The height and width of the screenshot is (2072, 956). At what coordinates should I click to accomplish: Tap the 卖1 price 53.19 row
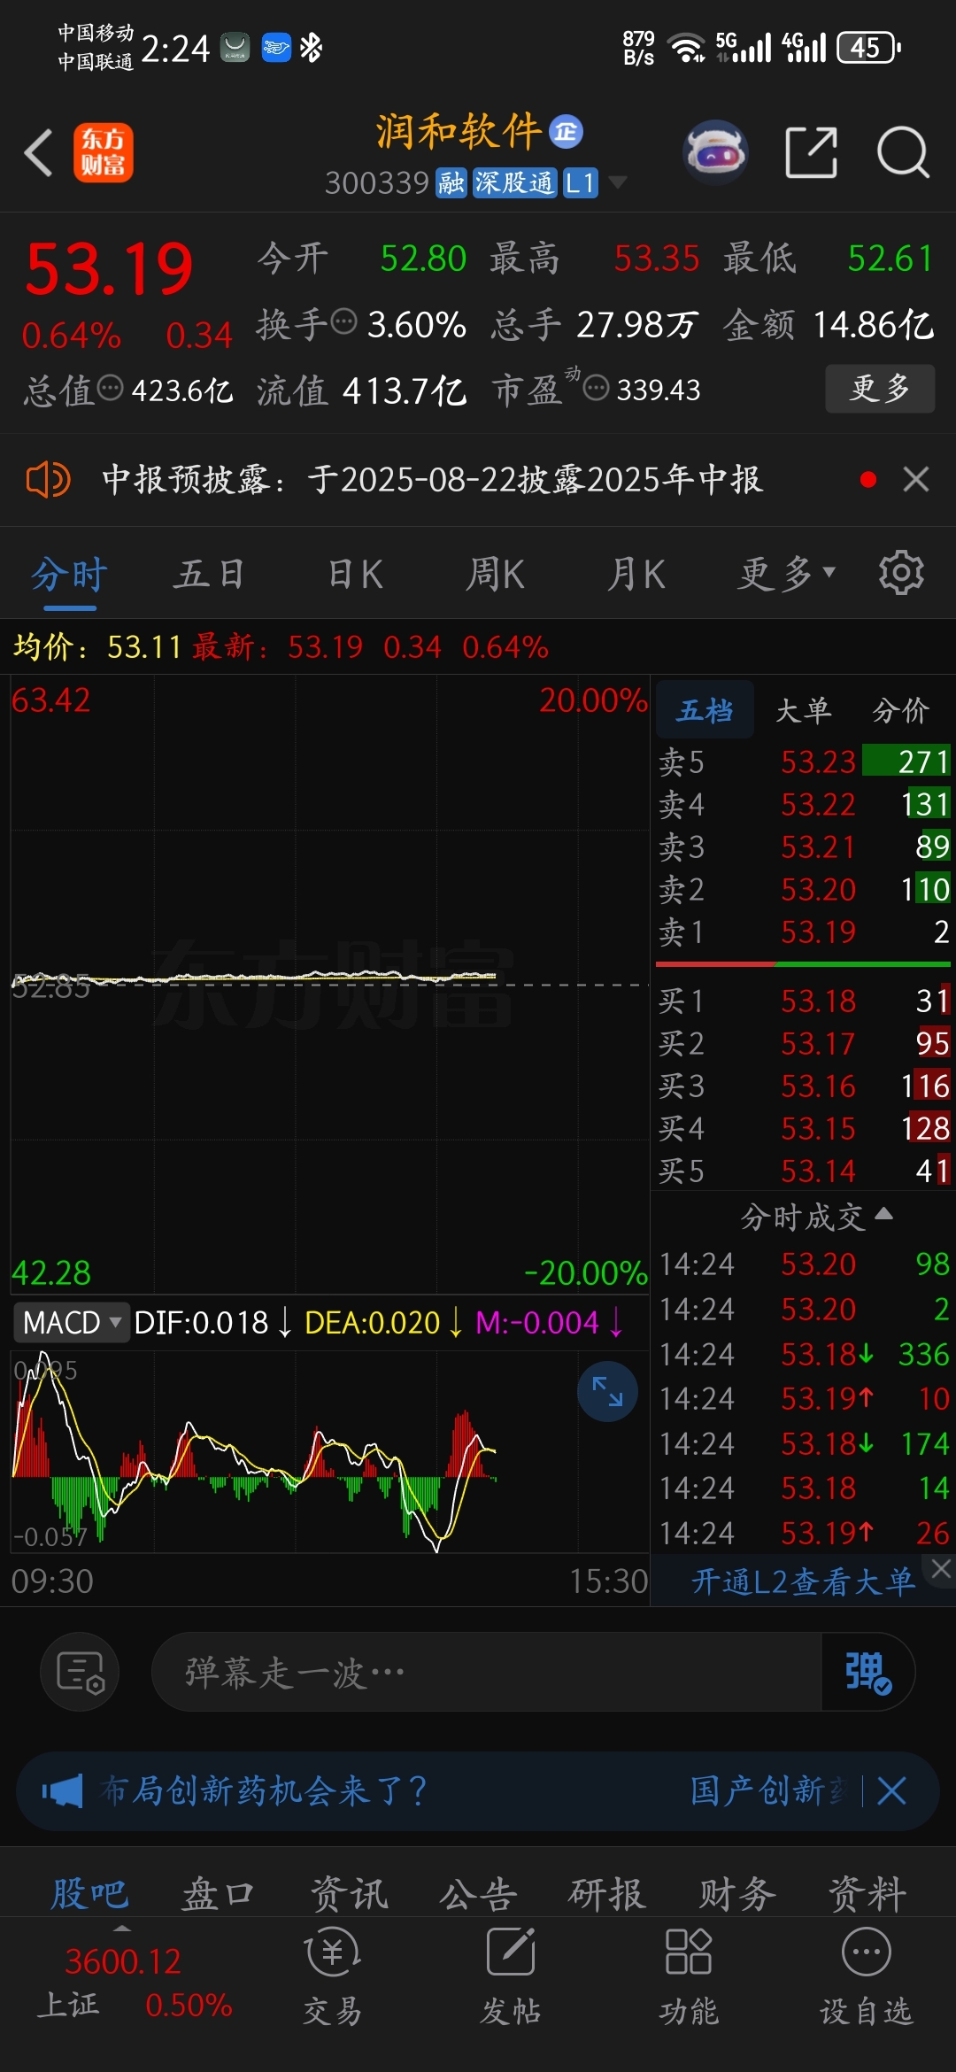point(804,932)
